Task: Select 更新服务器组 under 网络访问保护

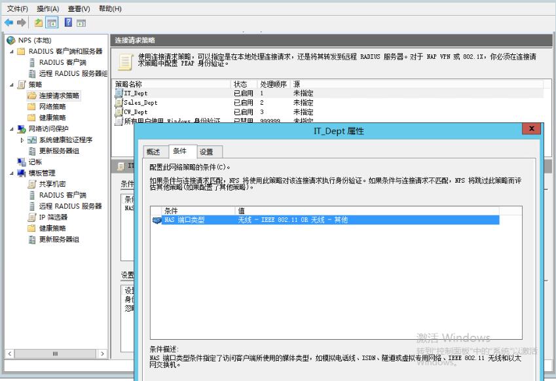Action: pos(59,151)
